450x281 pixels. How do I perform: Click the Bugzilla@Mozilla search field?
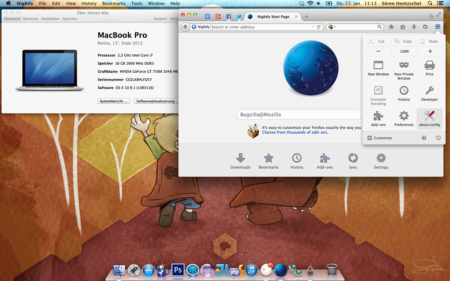(x=299, y=115)
